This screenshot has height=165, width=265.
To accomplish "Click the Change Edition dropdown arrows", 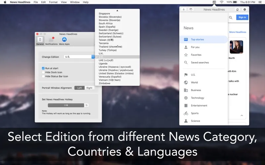I will point(93,57).
